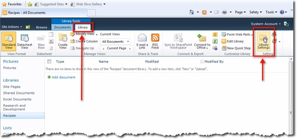Click the browser Print icon

[x=224, y=12]
